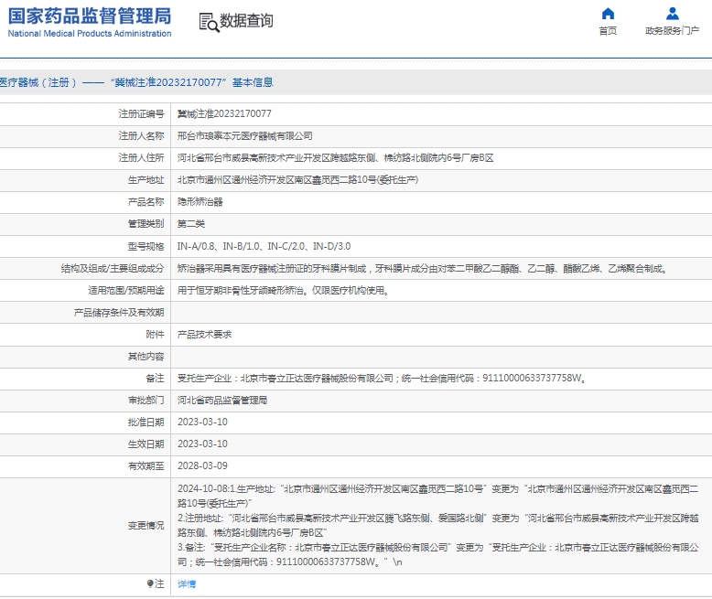Click the 产品技术要求 attachment text
The image size is (712, 599).
click(204, 335)
